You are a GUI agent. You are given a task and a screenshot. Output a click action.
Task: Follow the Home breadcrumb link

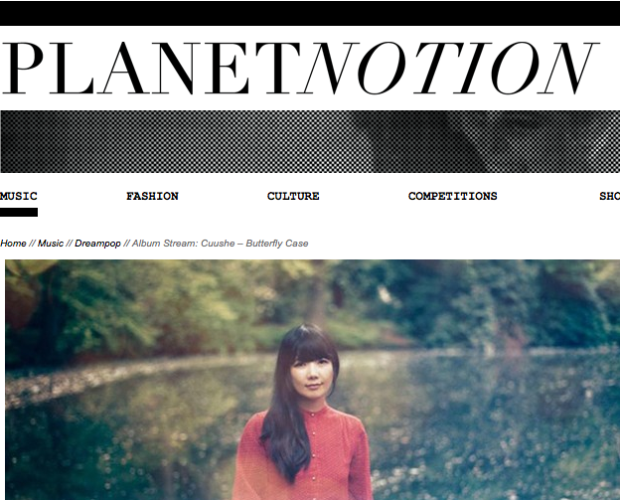(x=13, y=244)
